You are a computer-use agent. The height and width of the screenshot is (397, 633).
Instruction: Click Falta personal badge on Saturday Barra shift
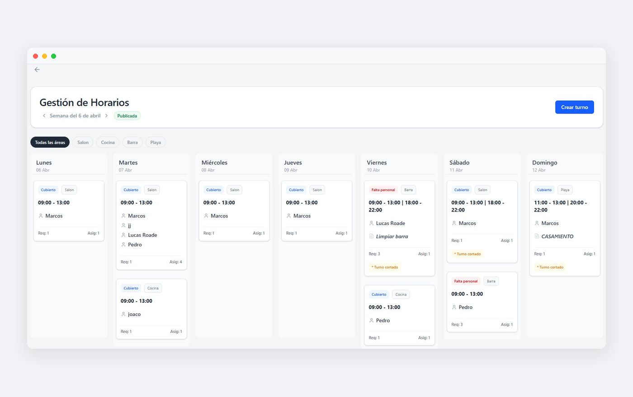click(466, 281)
